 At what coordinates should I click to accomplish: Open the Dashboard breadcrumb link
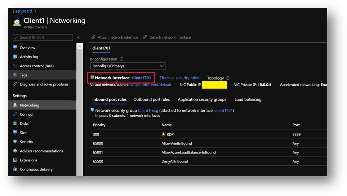pos(22,11)
